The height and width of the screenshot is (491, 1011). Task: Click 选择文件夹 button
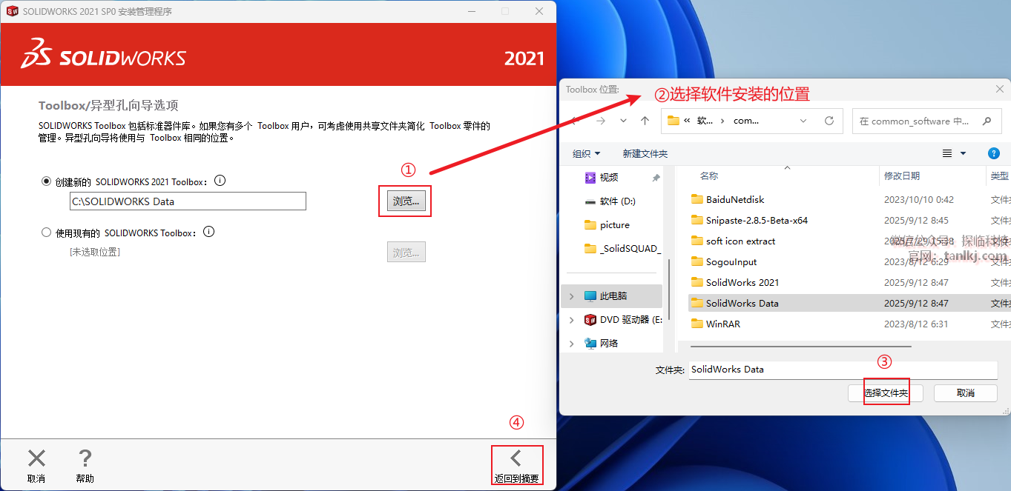pyautogui.click(x=886, y=393)
